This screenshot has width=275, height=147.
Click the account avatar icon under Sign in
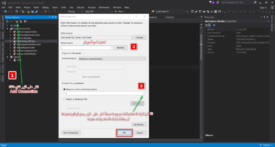272,7
